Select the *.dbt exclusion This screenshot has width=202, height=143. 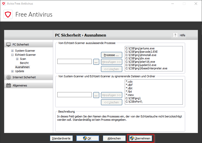click(x=129, y=88)
